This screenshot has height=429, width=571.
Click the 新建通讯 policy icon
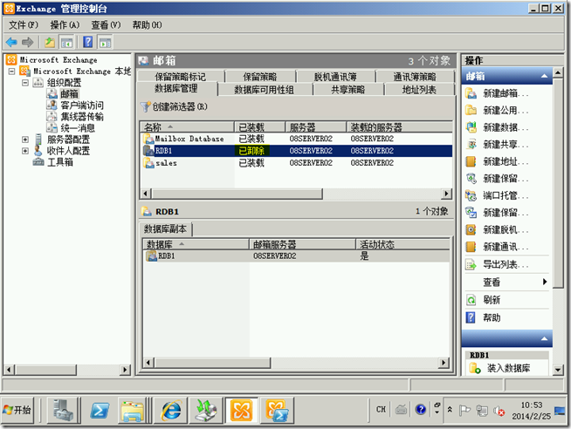tap(471, 247)
